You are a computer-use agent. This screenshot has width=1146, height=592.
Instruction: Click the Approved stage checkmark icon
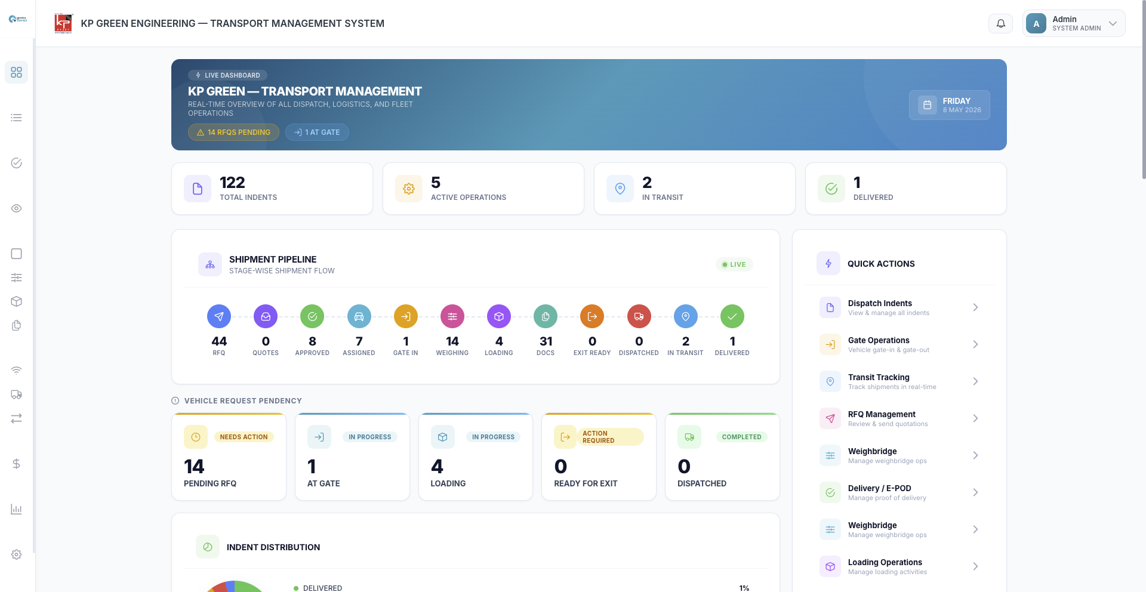[312, 316]
